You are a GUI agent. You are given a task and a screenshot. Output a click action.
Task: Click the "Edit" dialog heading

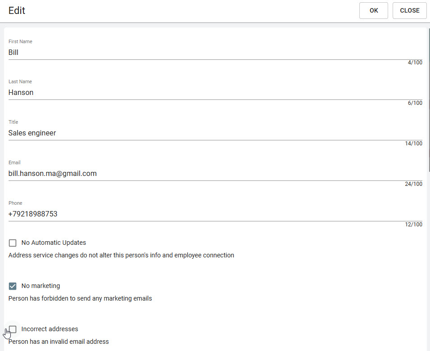[x=17, y=11]
